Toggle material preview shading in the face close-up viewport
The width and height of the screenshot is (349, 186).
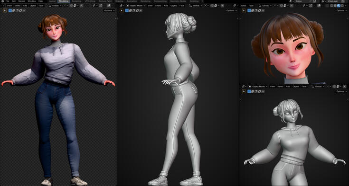(x=339, y=6)
